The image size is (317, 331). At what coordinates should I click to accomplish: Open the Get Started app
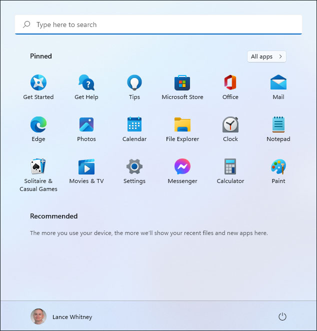point(38,83)
